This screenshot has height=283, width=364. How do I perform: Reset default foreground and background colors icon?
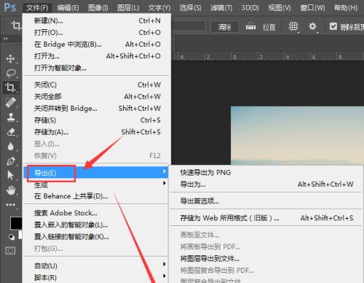[12, 237]
